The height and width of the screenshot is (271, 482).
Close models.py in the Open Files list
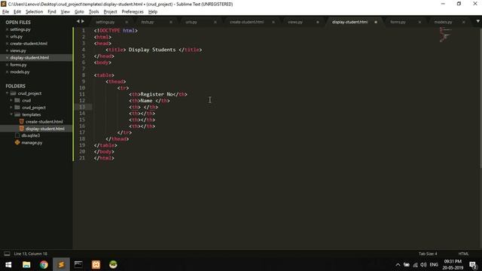click(x=7, y=72)
